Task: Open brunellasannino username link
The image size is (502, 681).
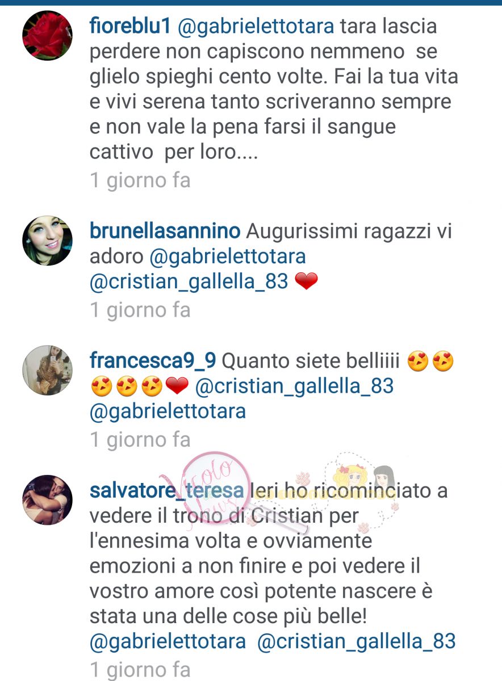Action: 165,232
